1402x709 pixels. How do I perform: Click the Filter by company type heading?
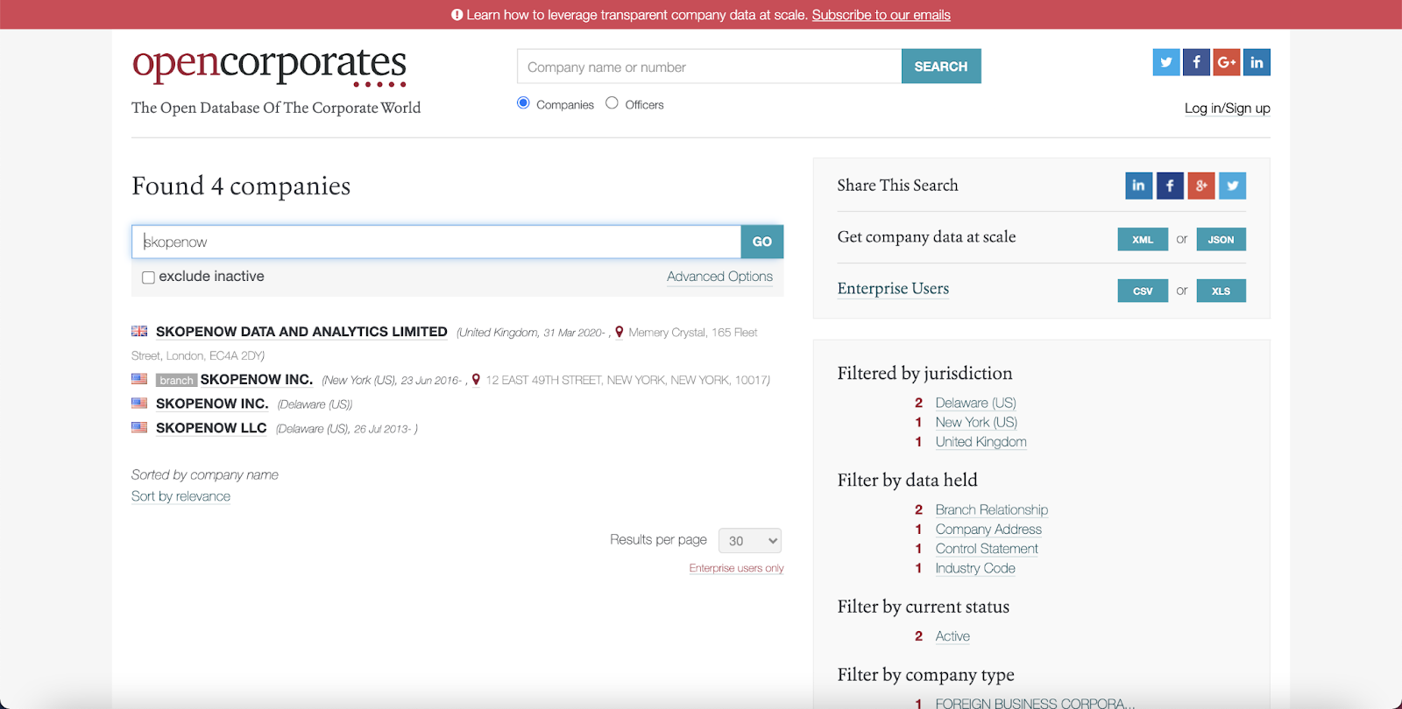coord(925,675)
